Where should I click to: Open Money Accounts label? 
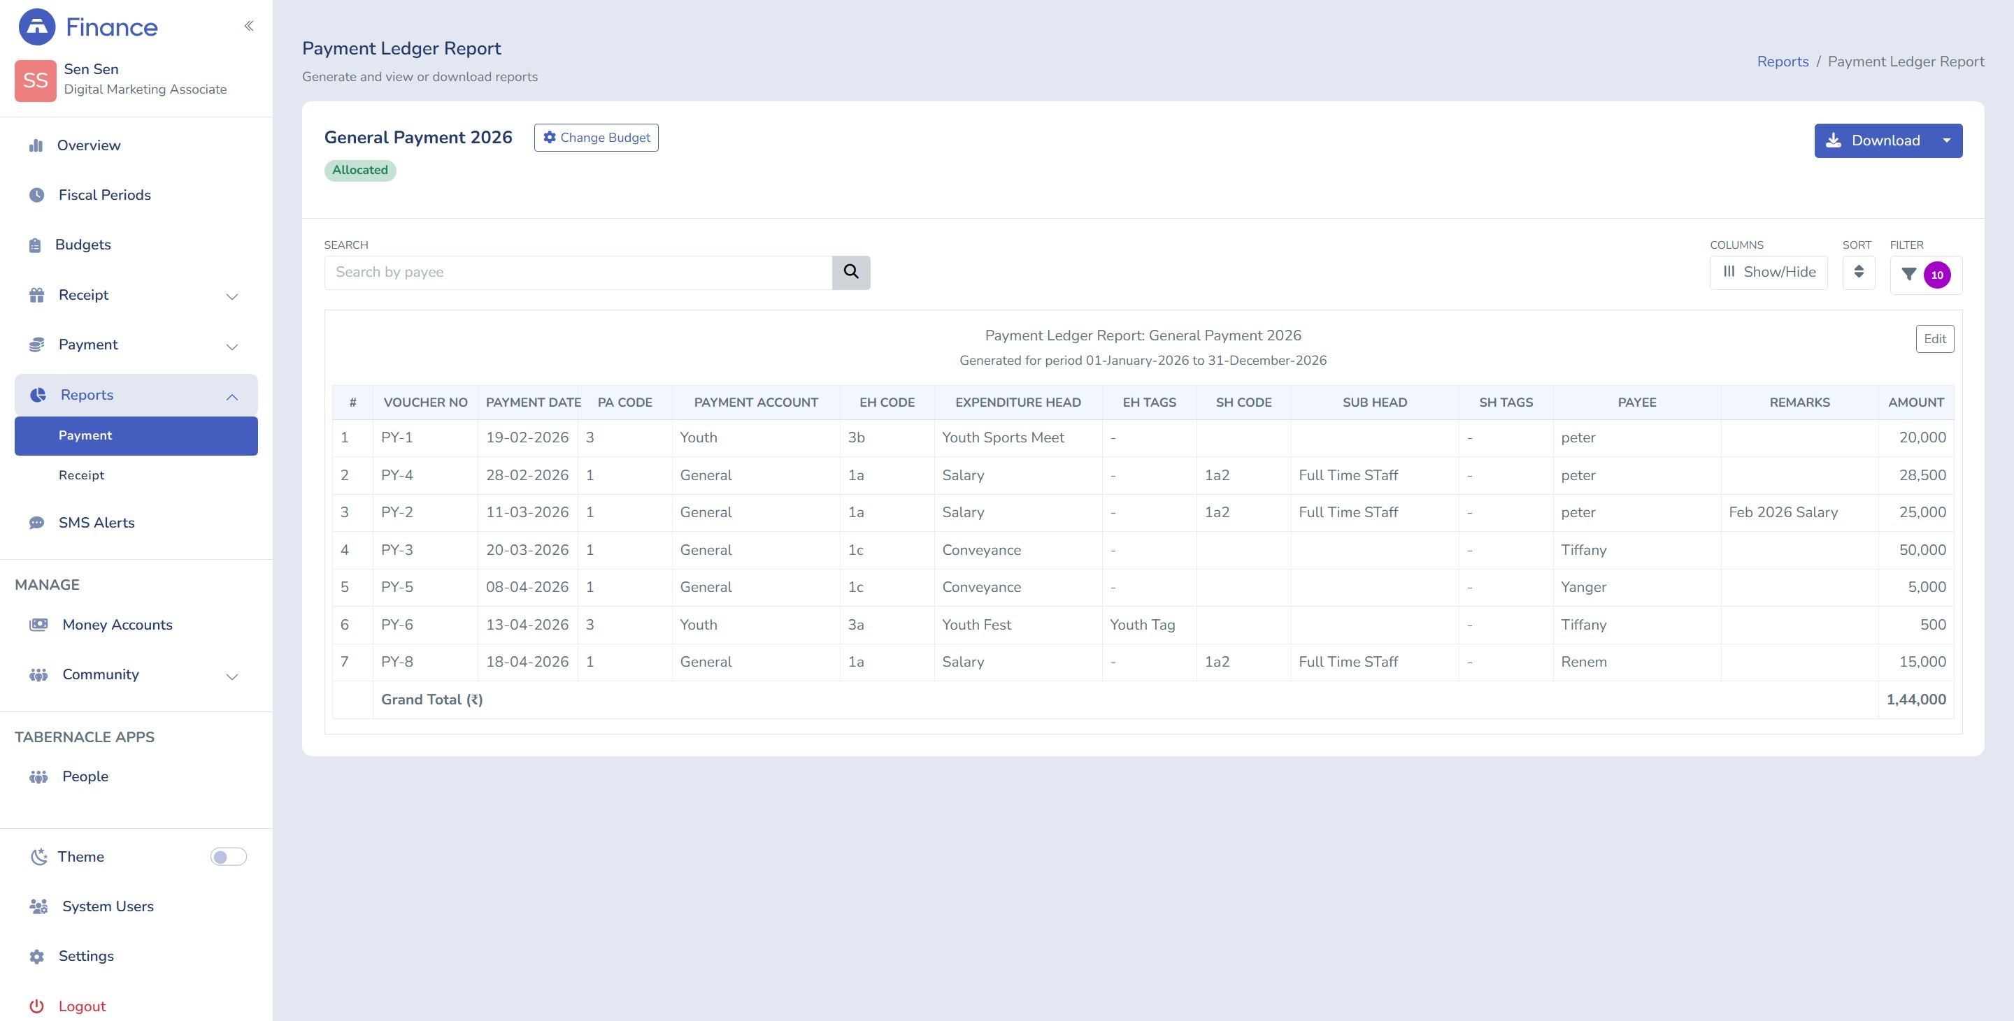pyautogui.click(x=117, y=625)
